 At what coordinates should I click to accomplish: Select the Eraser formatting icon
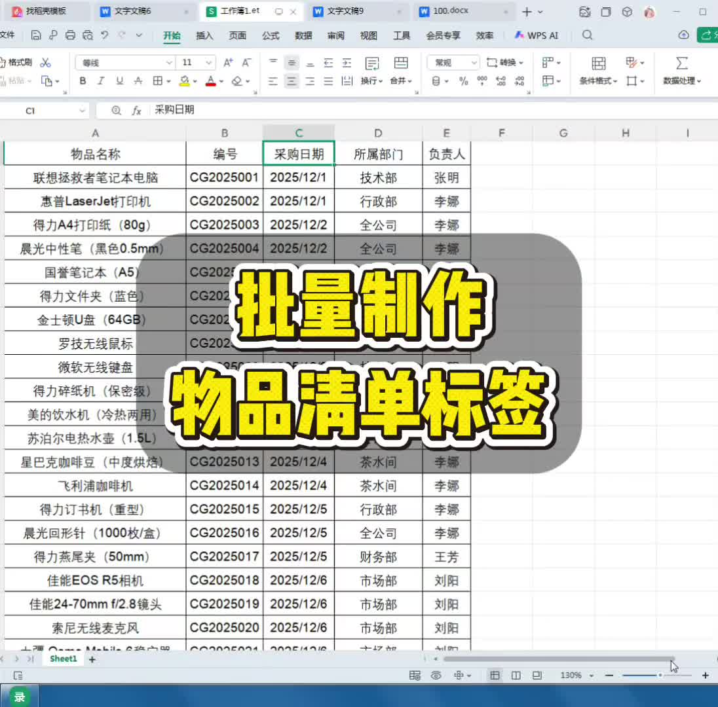pos(236,81)
